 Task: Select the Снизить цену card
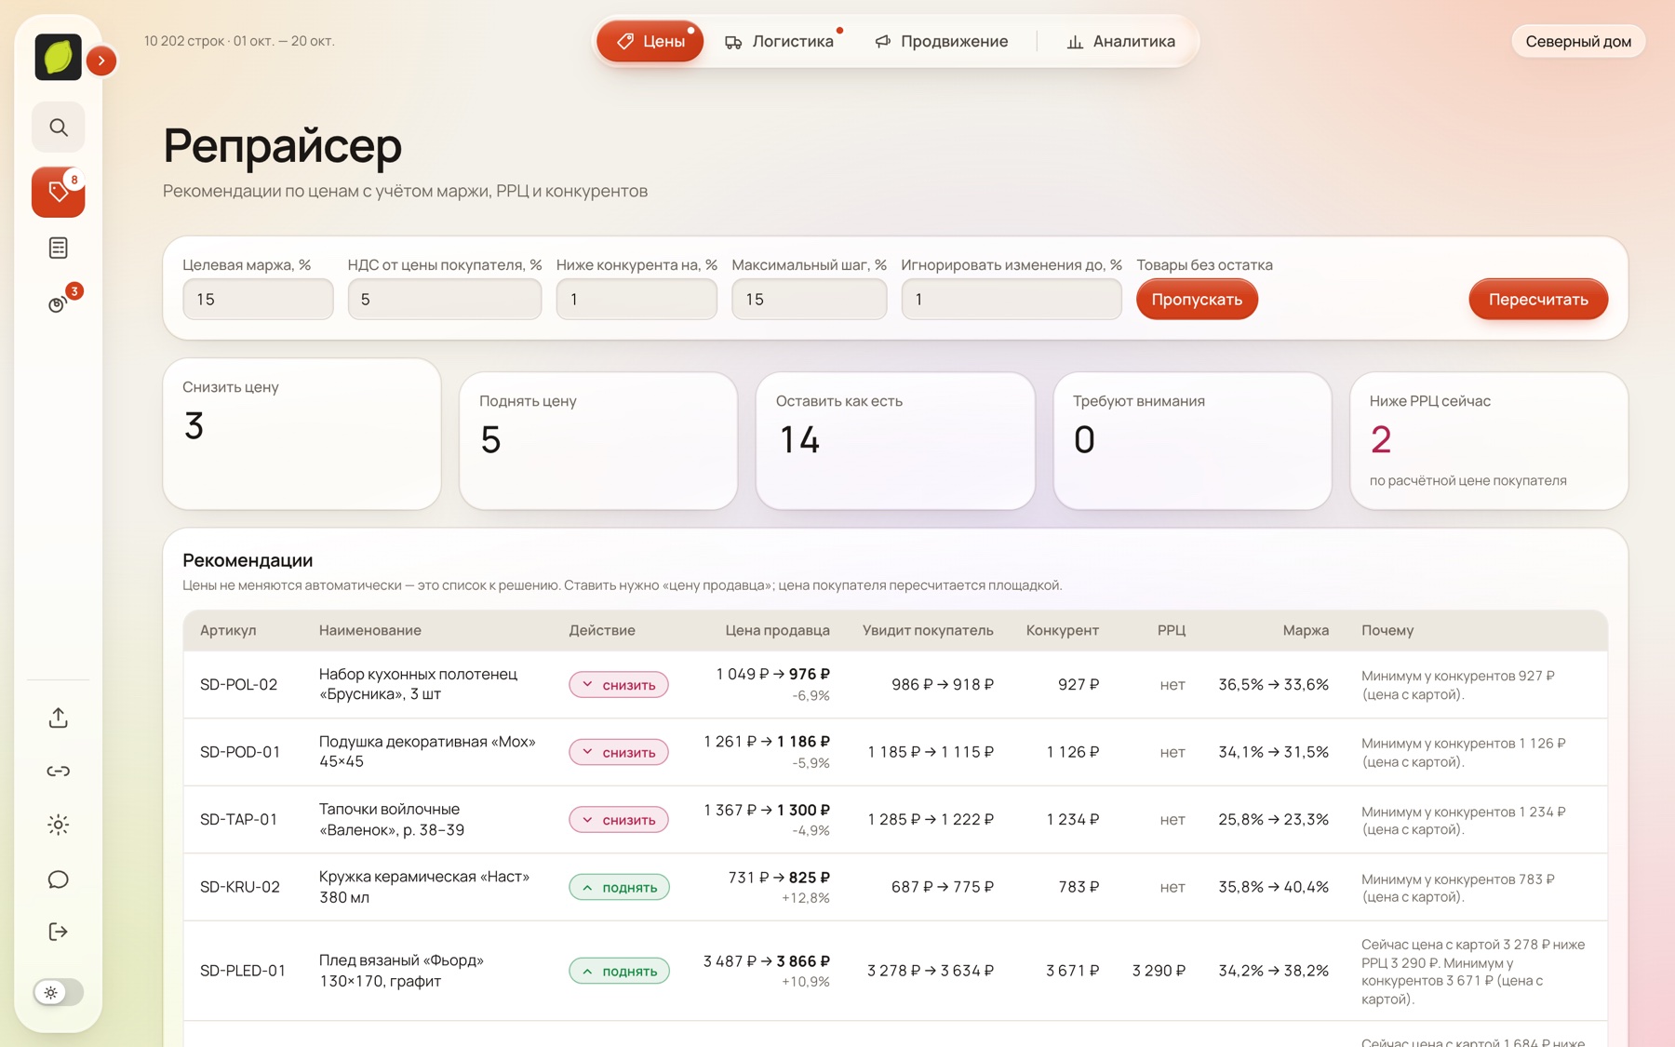pyautogui.click(x=301, y=434)
